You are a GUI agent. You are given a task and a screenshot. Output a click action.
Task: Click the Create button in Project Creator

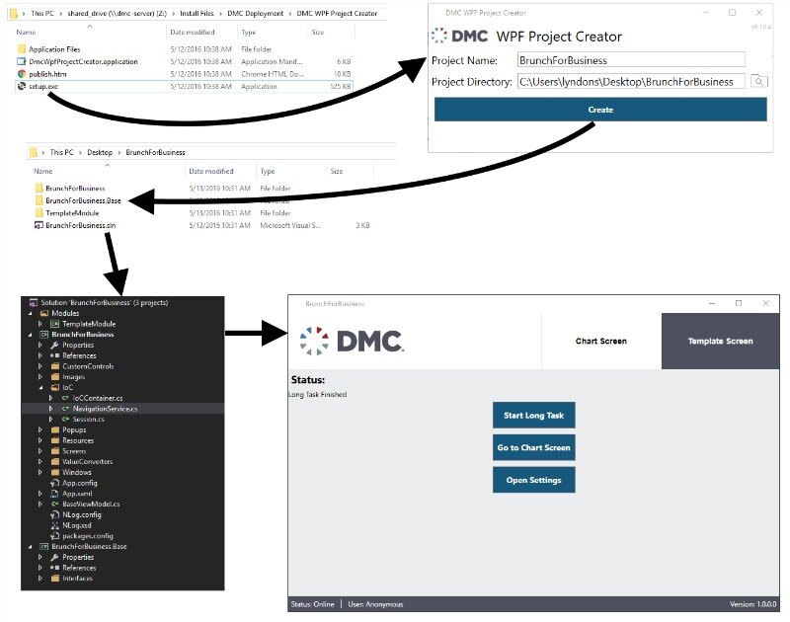click(600, 110)
